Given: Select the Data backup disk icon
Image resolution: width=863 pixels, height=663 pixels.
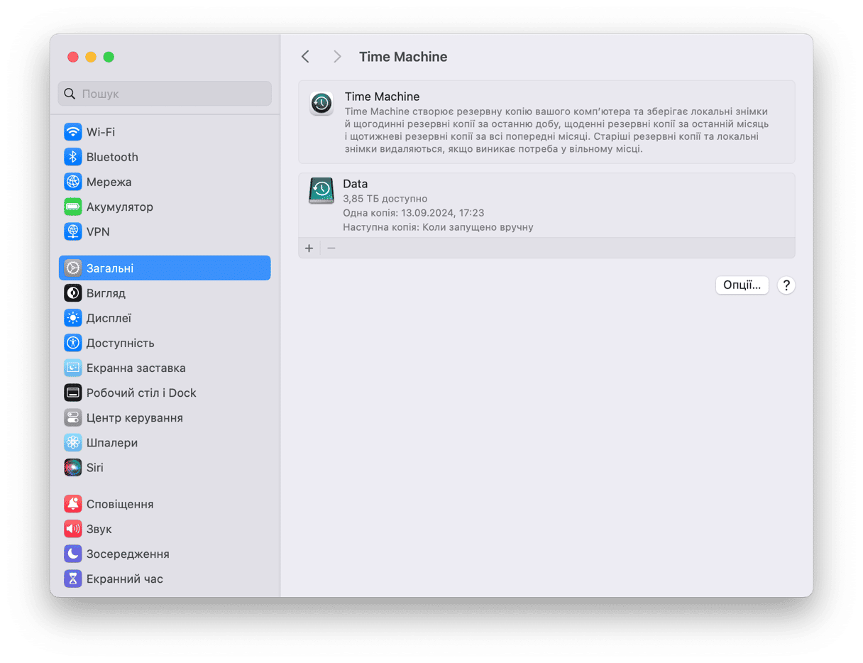Looking at the screenshot, I should (321, 190).
